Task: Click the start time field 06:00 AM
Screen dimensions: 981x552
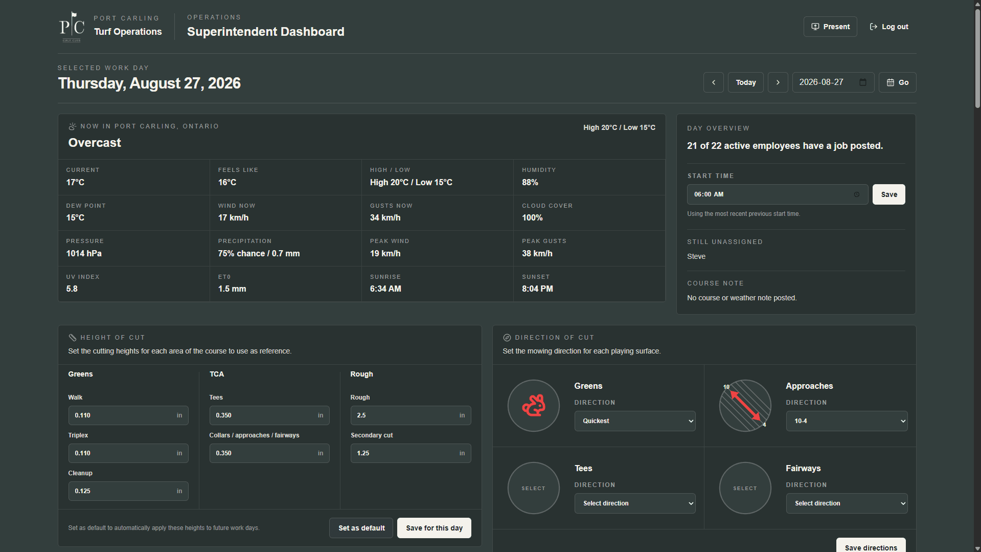Action: pos(778,194)
